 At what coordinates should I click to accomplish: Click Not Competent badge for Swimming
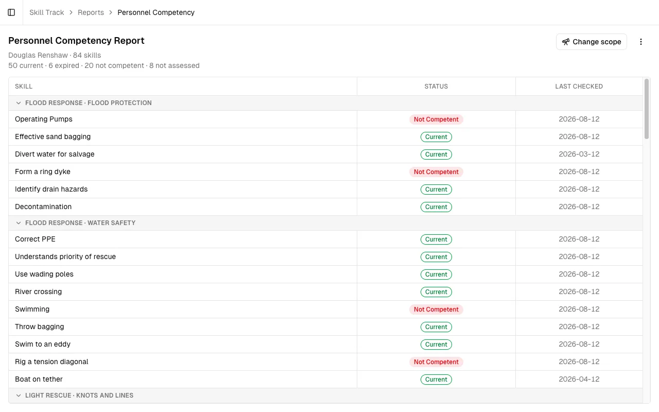[436, 310]
